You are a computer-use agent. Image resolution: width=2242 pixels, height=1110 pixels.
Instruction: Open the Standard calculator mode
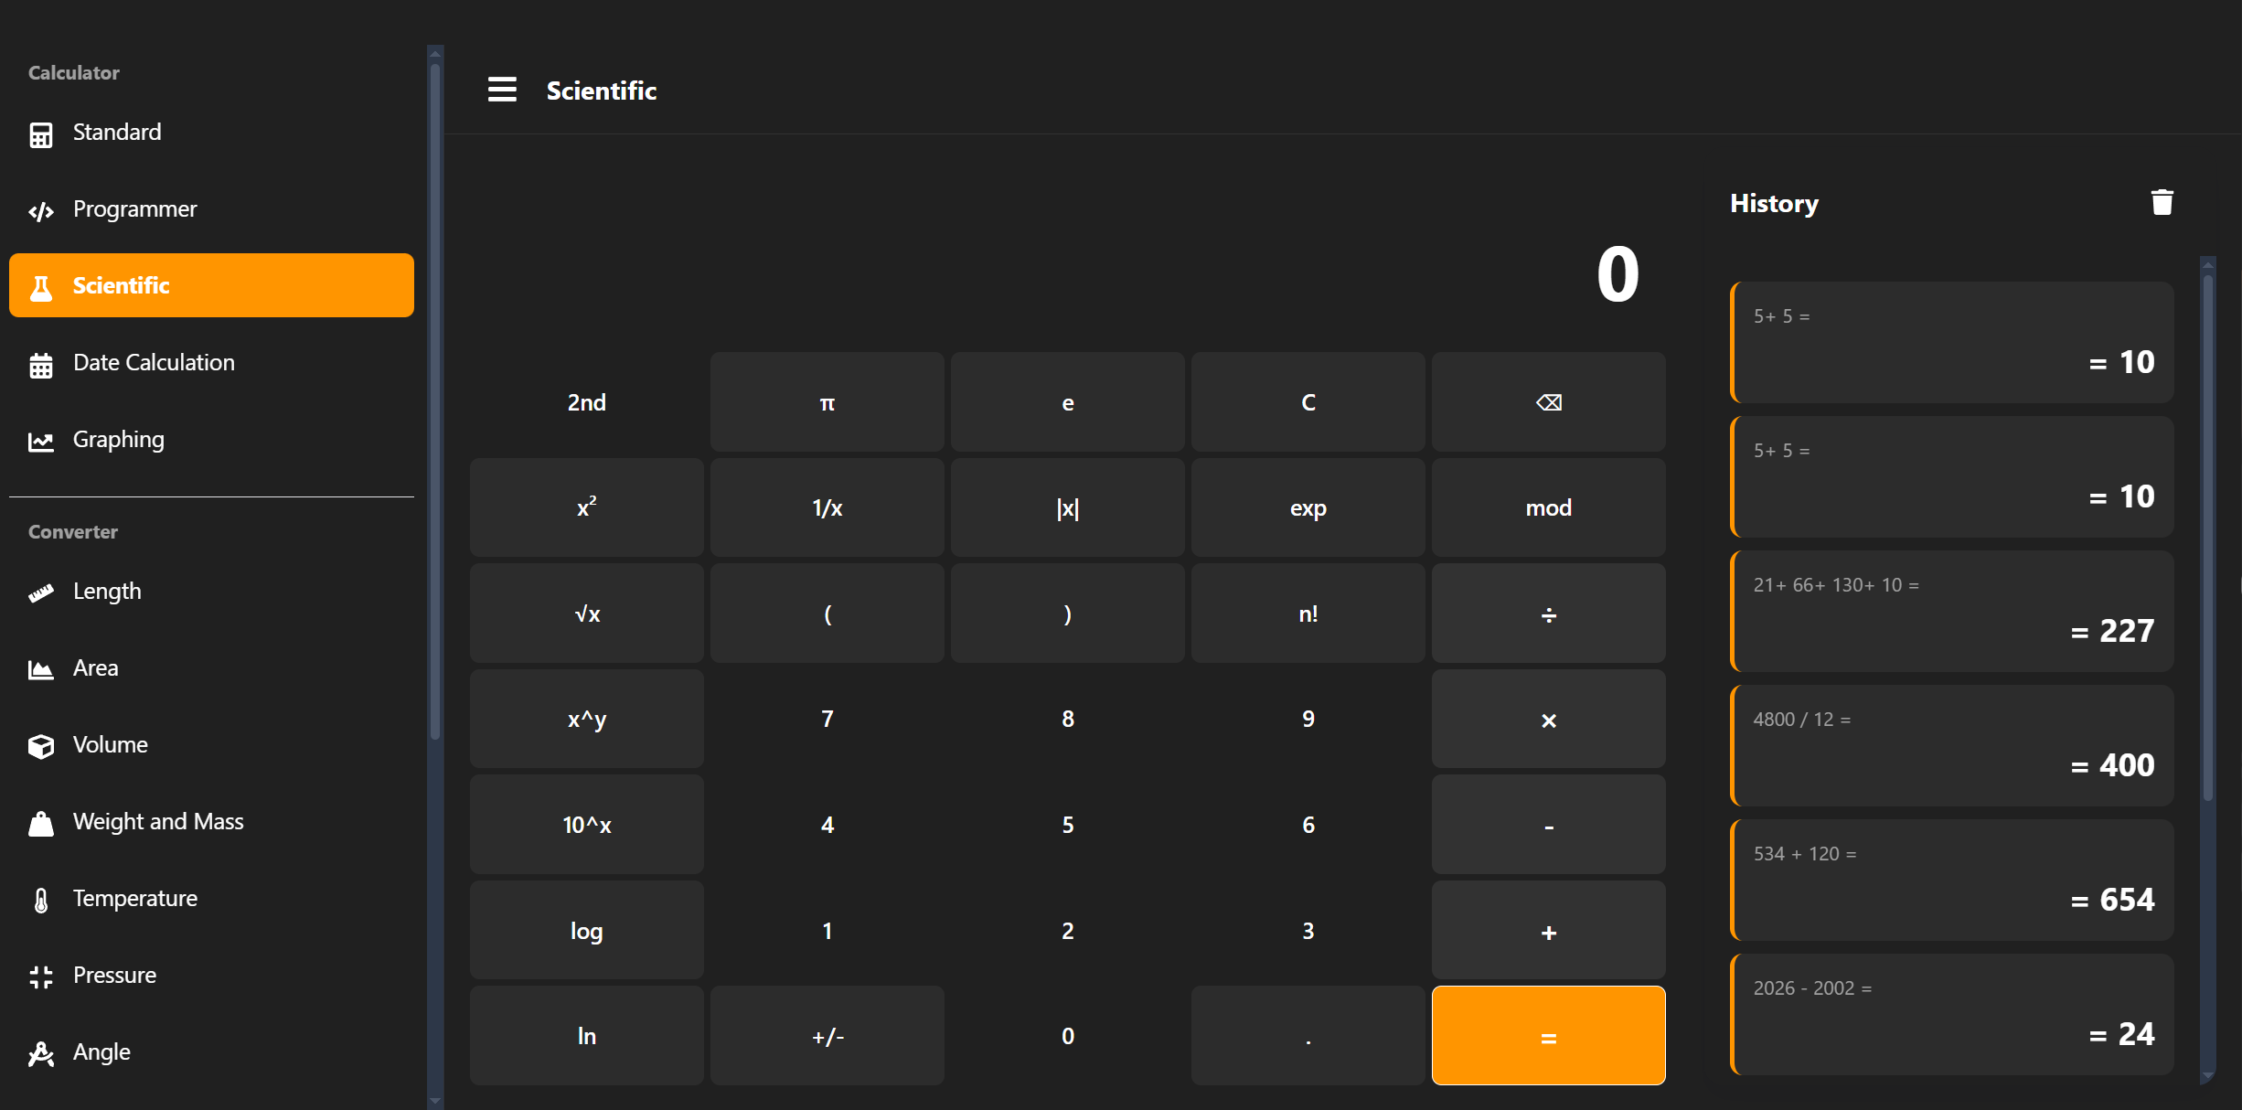[116, 132]
